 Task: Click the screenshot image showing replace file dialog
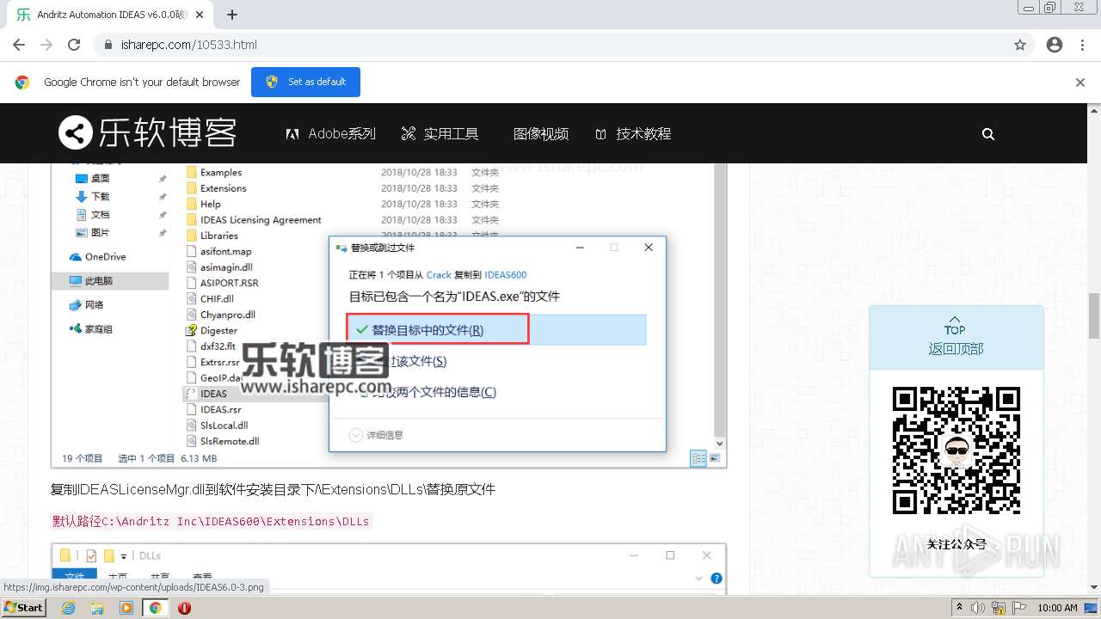pyautogui.click(x=389, y=315)
